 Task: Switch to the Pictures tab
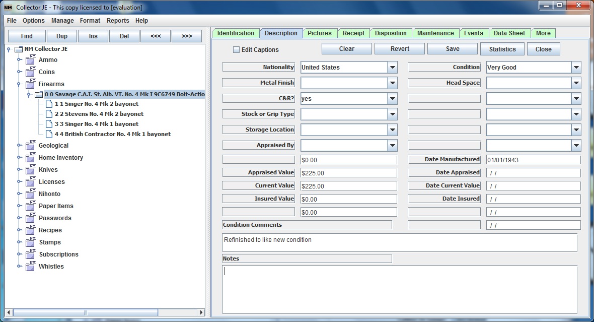320,33
